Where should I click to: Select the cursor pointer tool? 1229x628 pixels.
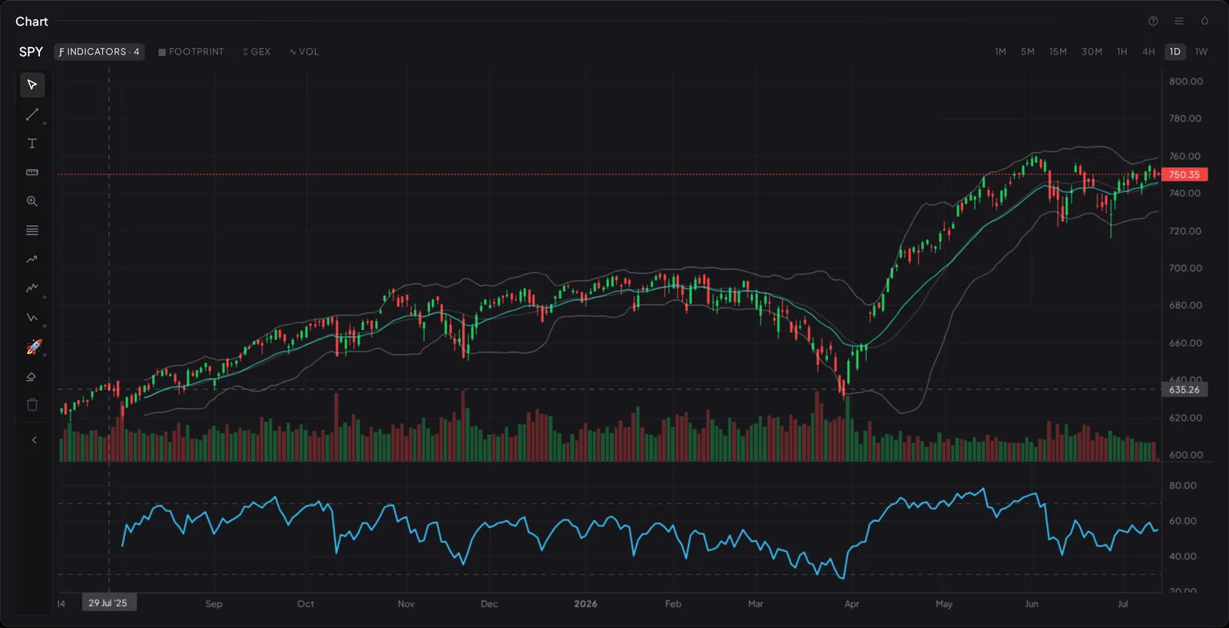pos(32,84)
